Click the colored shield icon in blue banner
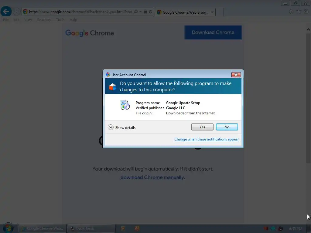The height and width of the screenshot is (233, 311). pyautogui.click(x=112, y=86)
